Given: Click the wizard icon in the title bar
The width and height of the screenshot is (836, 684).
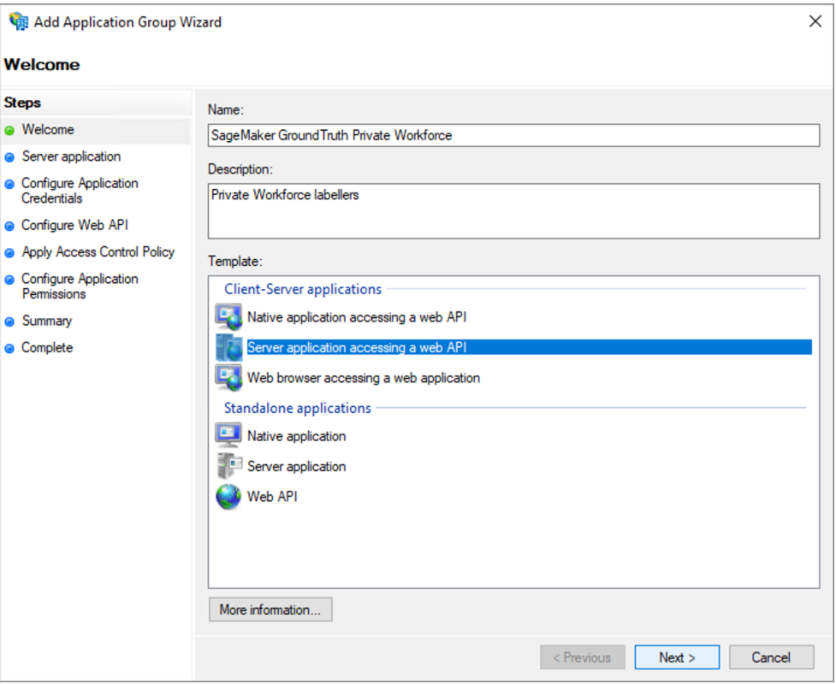Looking at the screenshot, I should tap(19, 22).
